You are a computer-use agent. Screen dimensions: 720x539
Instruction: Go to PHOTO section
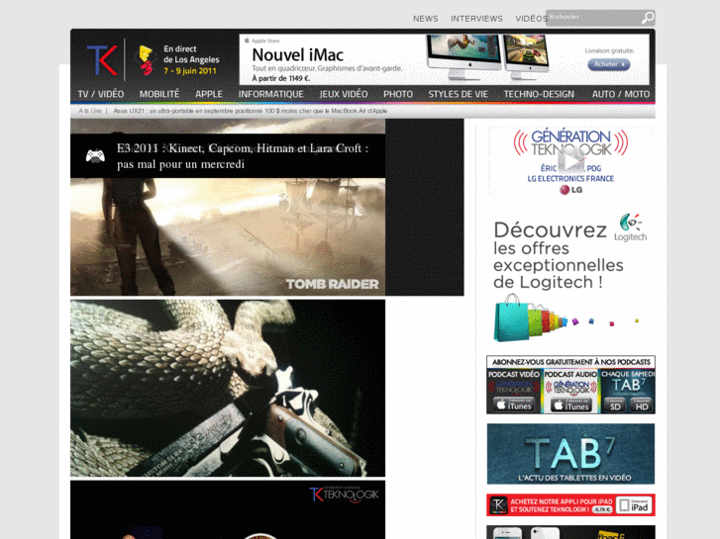pyautogui.click(x=398, y=94)
